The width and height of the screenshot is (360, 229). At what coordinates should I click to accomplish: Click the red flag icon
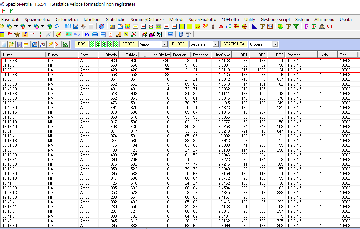pyautogui.click(x=10, y=34)
